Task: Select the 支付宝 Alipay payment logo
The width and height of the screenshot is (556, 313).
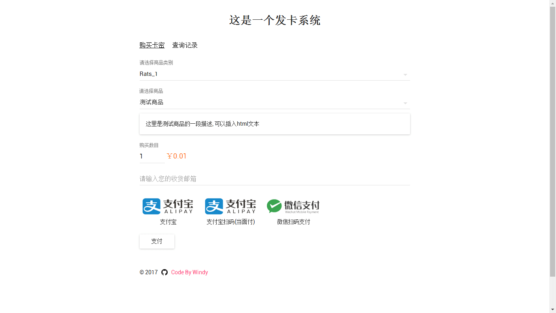Action: (x=168, y=206)
